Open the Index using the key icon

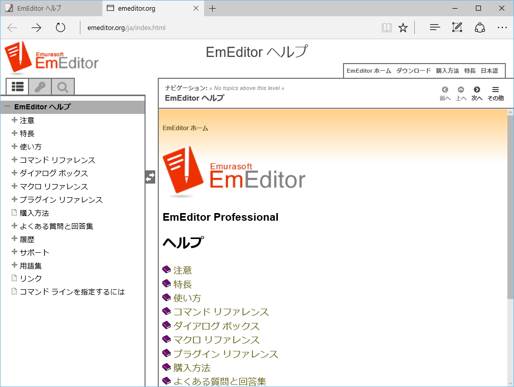[40, 86]
